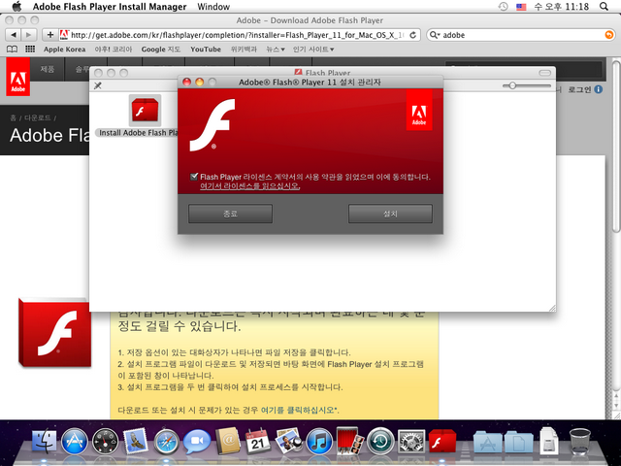Viewport: 621px width, 466px height.
Task: Add bookmark with the plus button
Action: pyautogui.click(x=49, y=35)
